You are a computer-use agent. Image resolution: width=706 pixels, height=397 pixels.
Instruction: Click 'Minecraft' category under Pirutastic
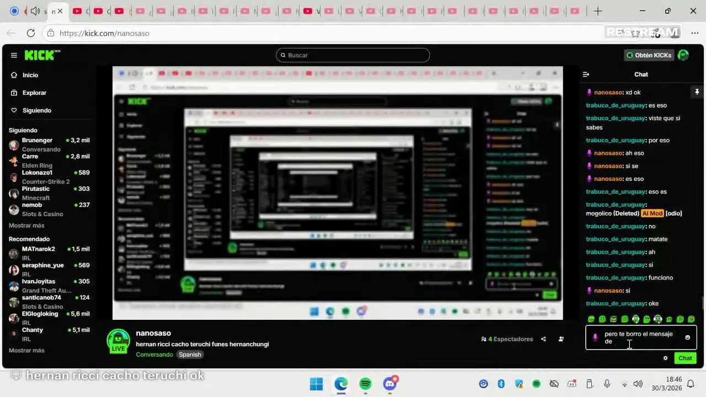click(36, 198)
